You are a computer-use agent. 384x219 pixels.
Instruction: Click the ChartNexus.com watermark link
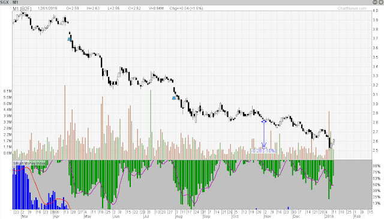pyautogui.click(x=352, y=8)
